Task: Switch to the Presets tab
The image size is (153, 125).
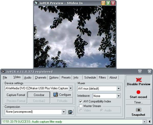Action: pos(66,78)
